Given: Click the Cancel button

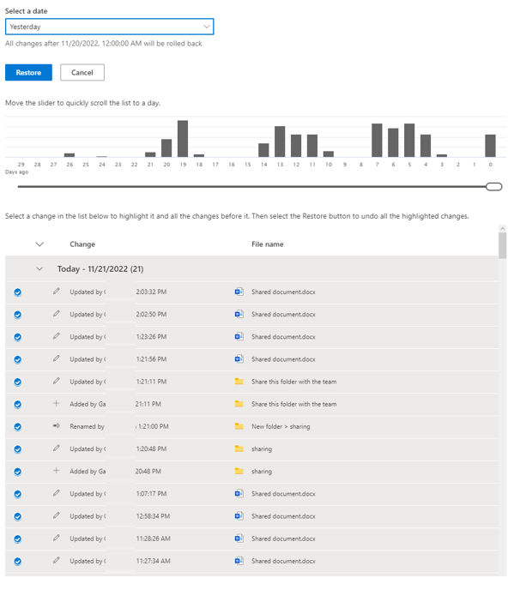Looking at the screenshot, I should (82, 73).
